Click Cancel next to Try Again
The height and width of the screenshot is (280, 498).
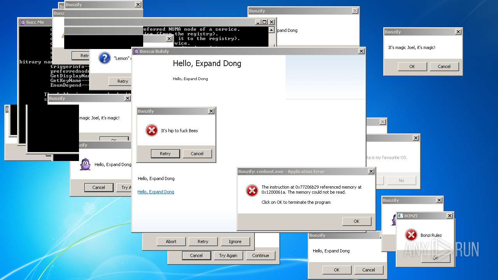[x=196, y=255]
